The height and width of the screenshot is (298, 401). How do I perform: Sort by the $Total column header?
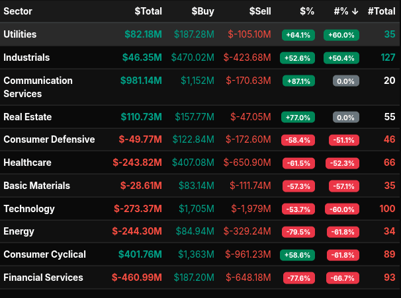(147, 11)
